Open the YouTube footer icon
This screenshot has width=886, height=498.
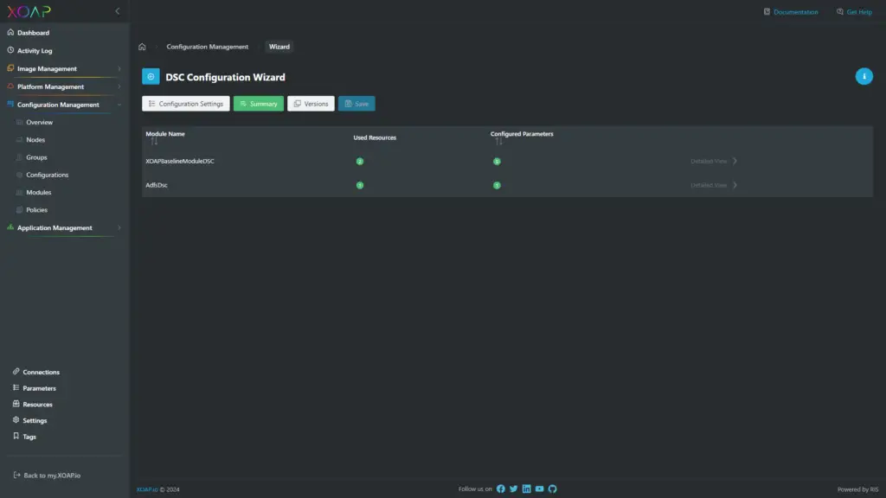[x=540, y=489]
